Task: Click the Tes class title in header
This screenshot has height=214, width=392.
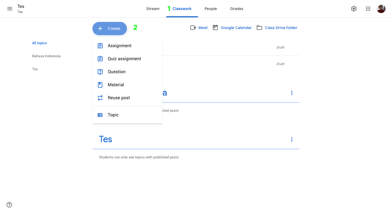Action: [21, 6]
